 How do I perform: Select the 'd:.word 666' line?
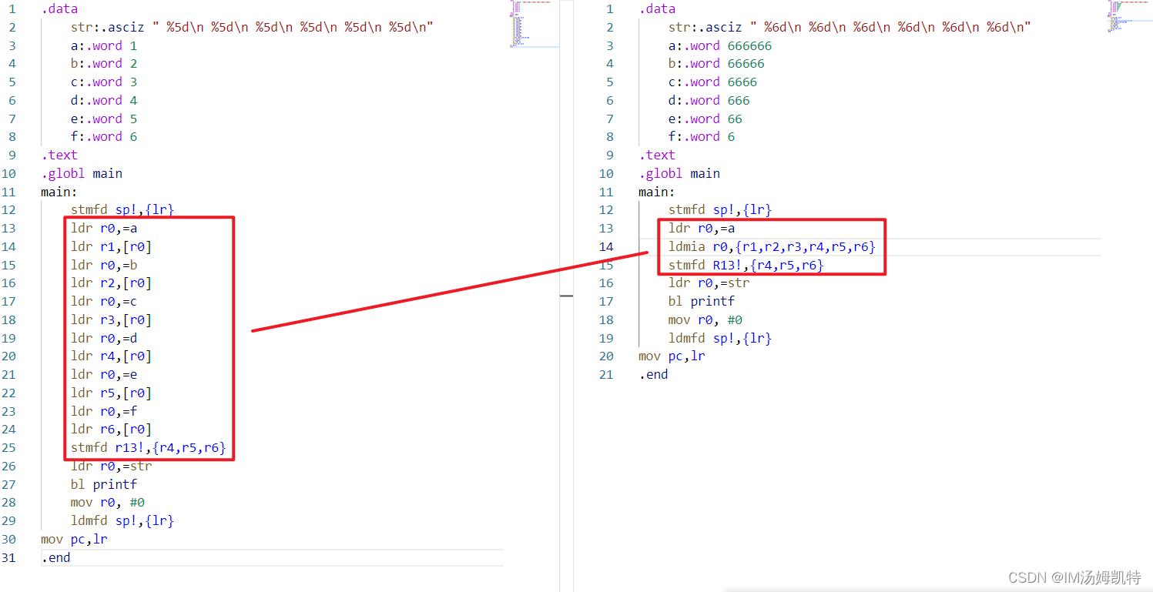pos(709,100)
